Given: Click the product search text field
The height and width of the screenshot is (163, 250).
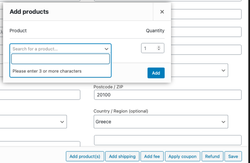Looking at the screenshot, I should [60, 59].
